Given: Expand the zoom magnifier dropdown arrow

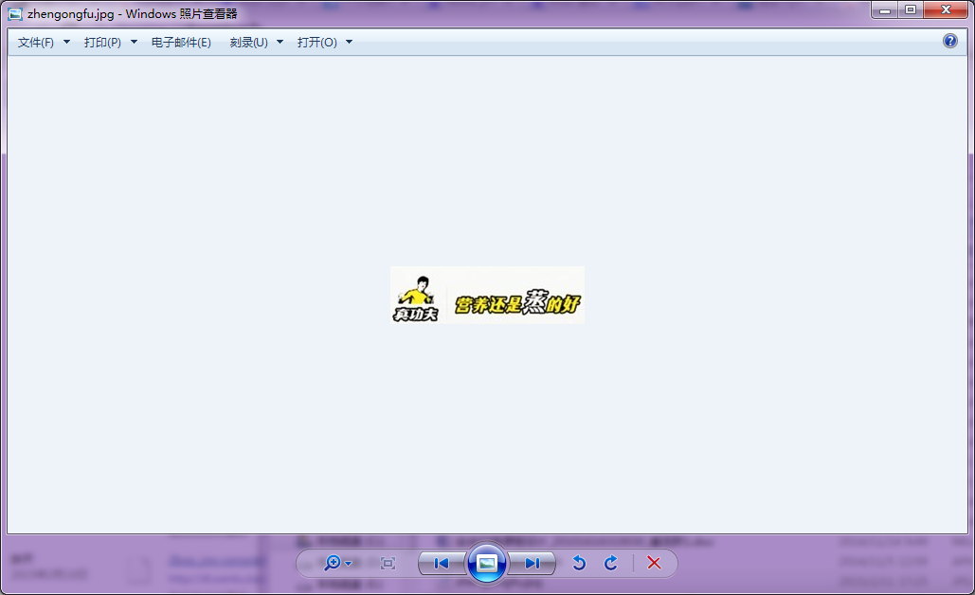Looking at the screenshot, I should point(349,564).
